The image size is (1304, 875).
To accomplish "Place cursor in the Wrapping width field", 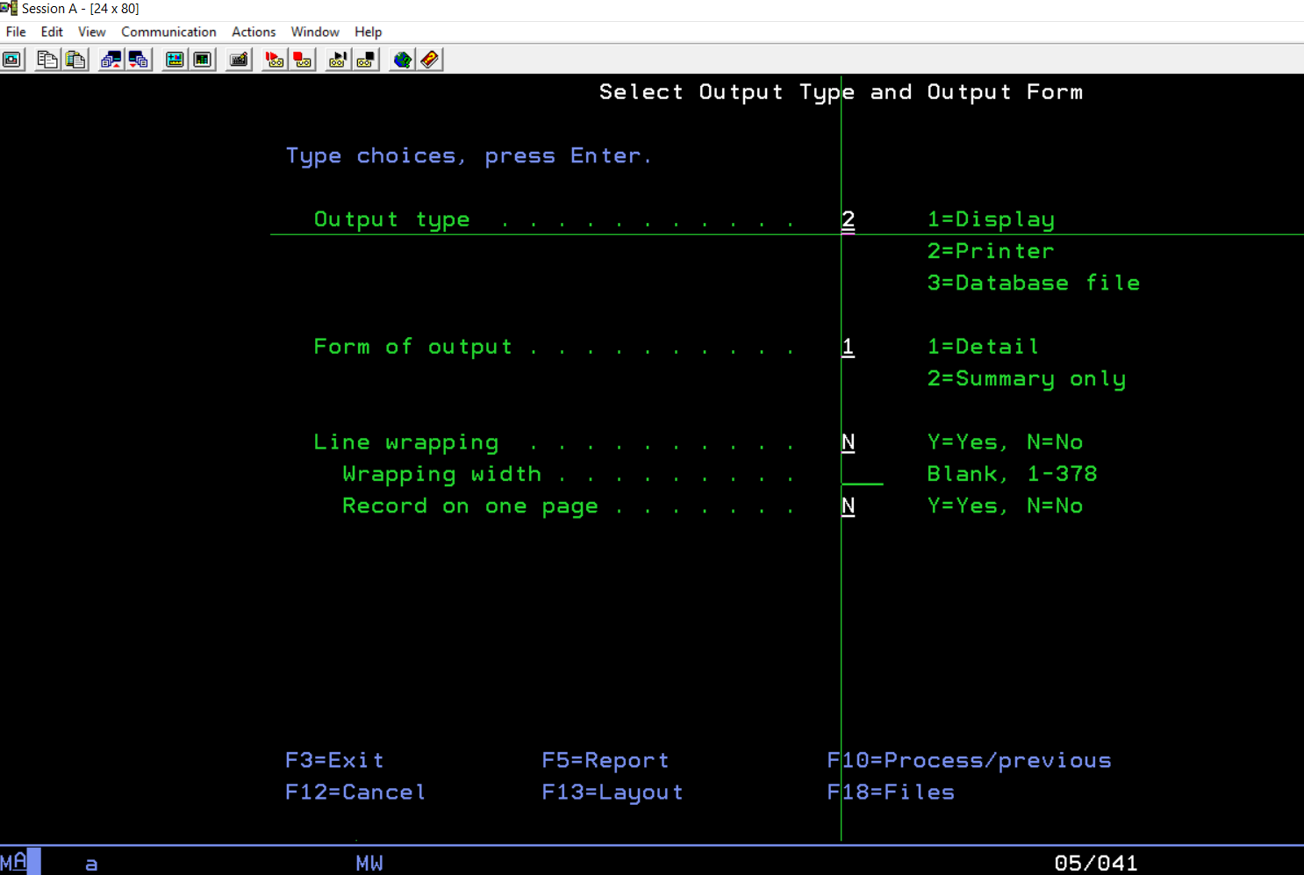I will pyautogui.click(x=862, y=474).
